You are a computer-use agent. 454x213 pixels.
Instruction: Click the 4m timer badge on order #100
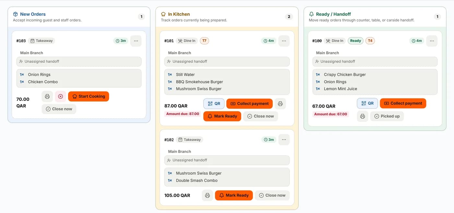point(417,41)
